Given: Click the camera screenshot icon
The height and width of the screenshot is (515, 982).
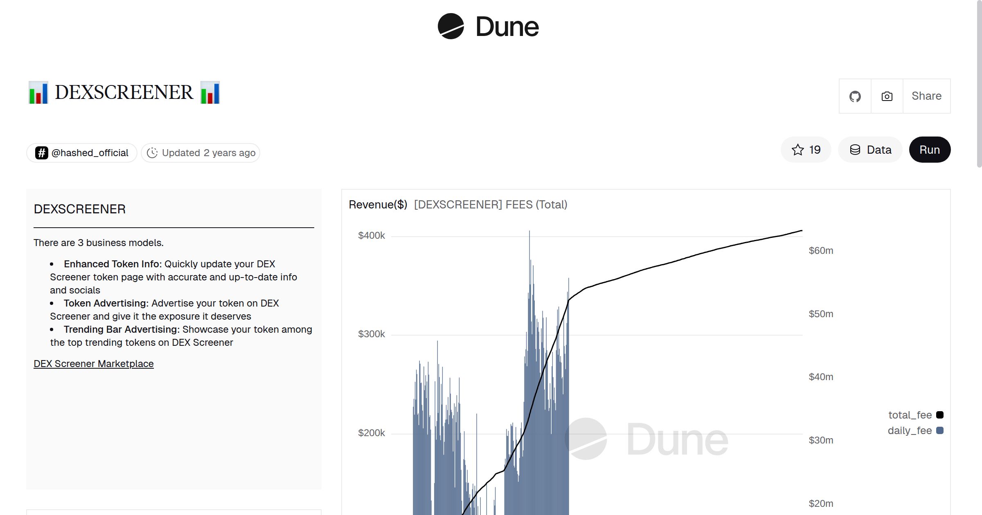Looking at the screenshot, I should pos(886,96).
